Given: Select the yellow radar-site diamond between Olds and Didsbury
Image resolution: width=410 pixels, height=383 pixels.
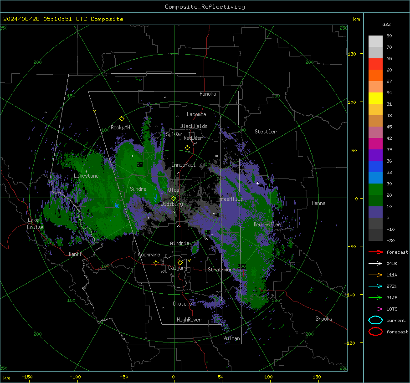Looking at the screenshot, I should pyautogui.click(x=174, y=199).
